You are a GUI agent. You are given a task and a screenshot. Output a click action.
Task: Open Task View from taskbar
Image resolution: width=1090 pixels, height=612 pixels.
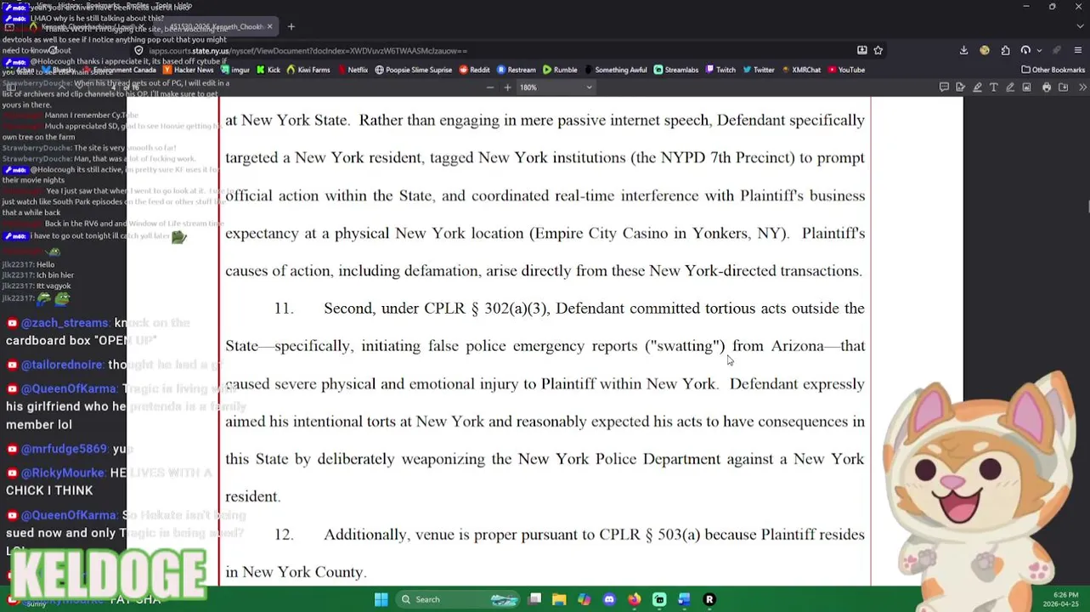tap(534, 599)
